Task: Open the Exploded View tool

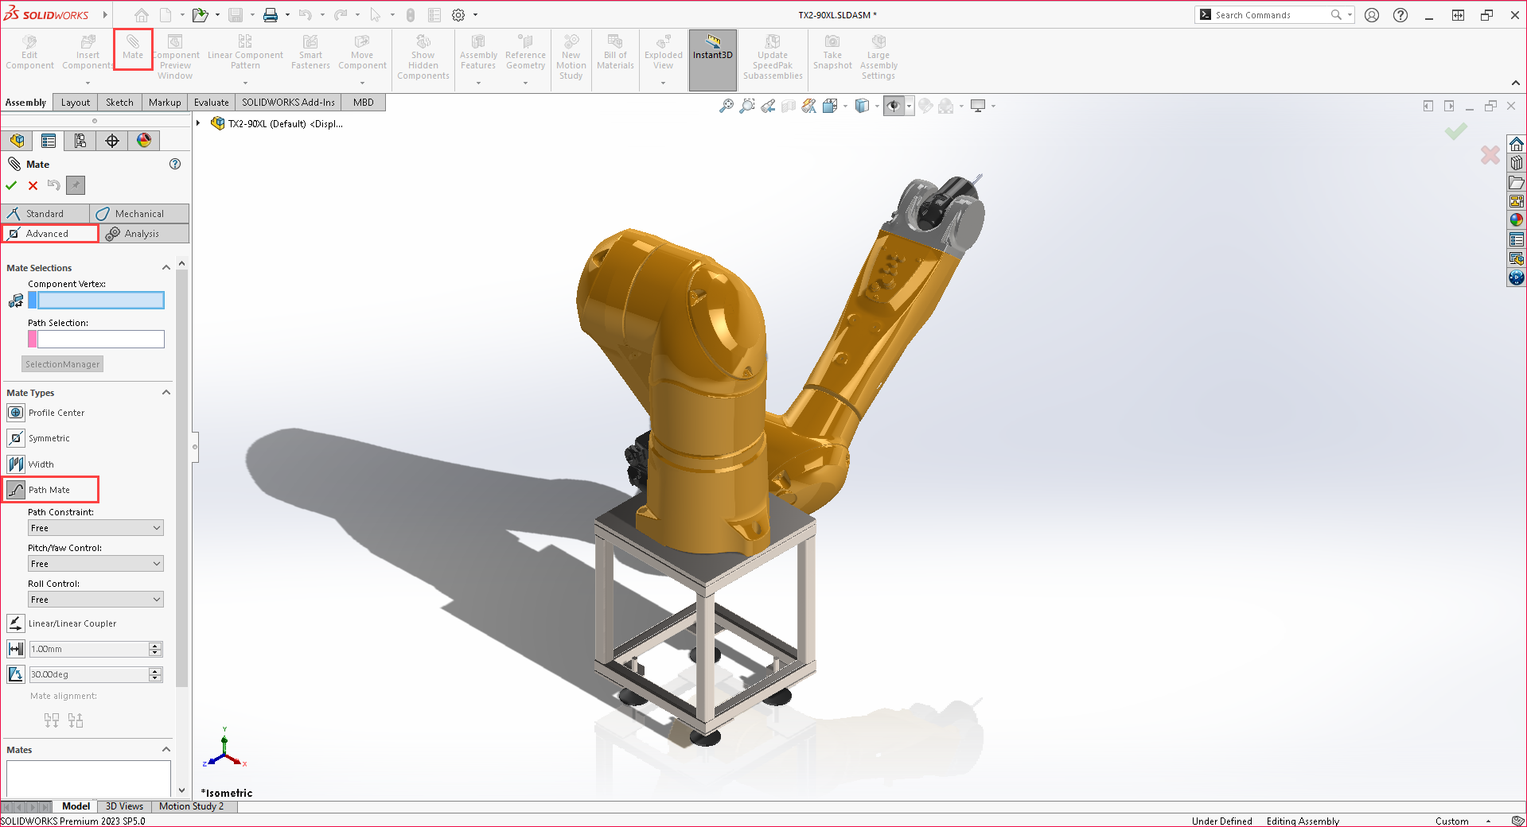Action: (x=662, y=56)
